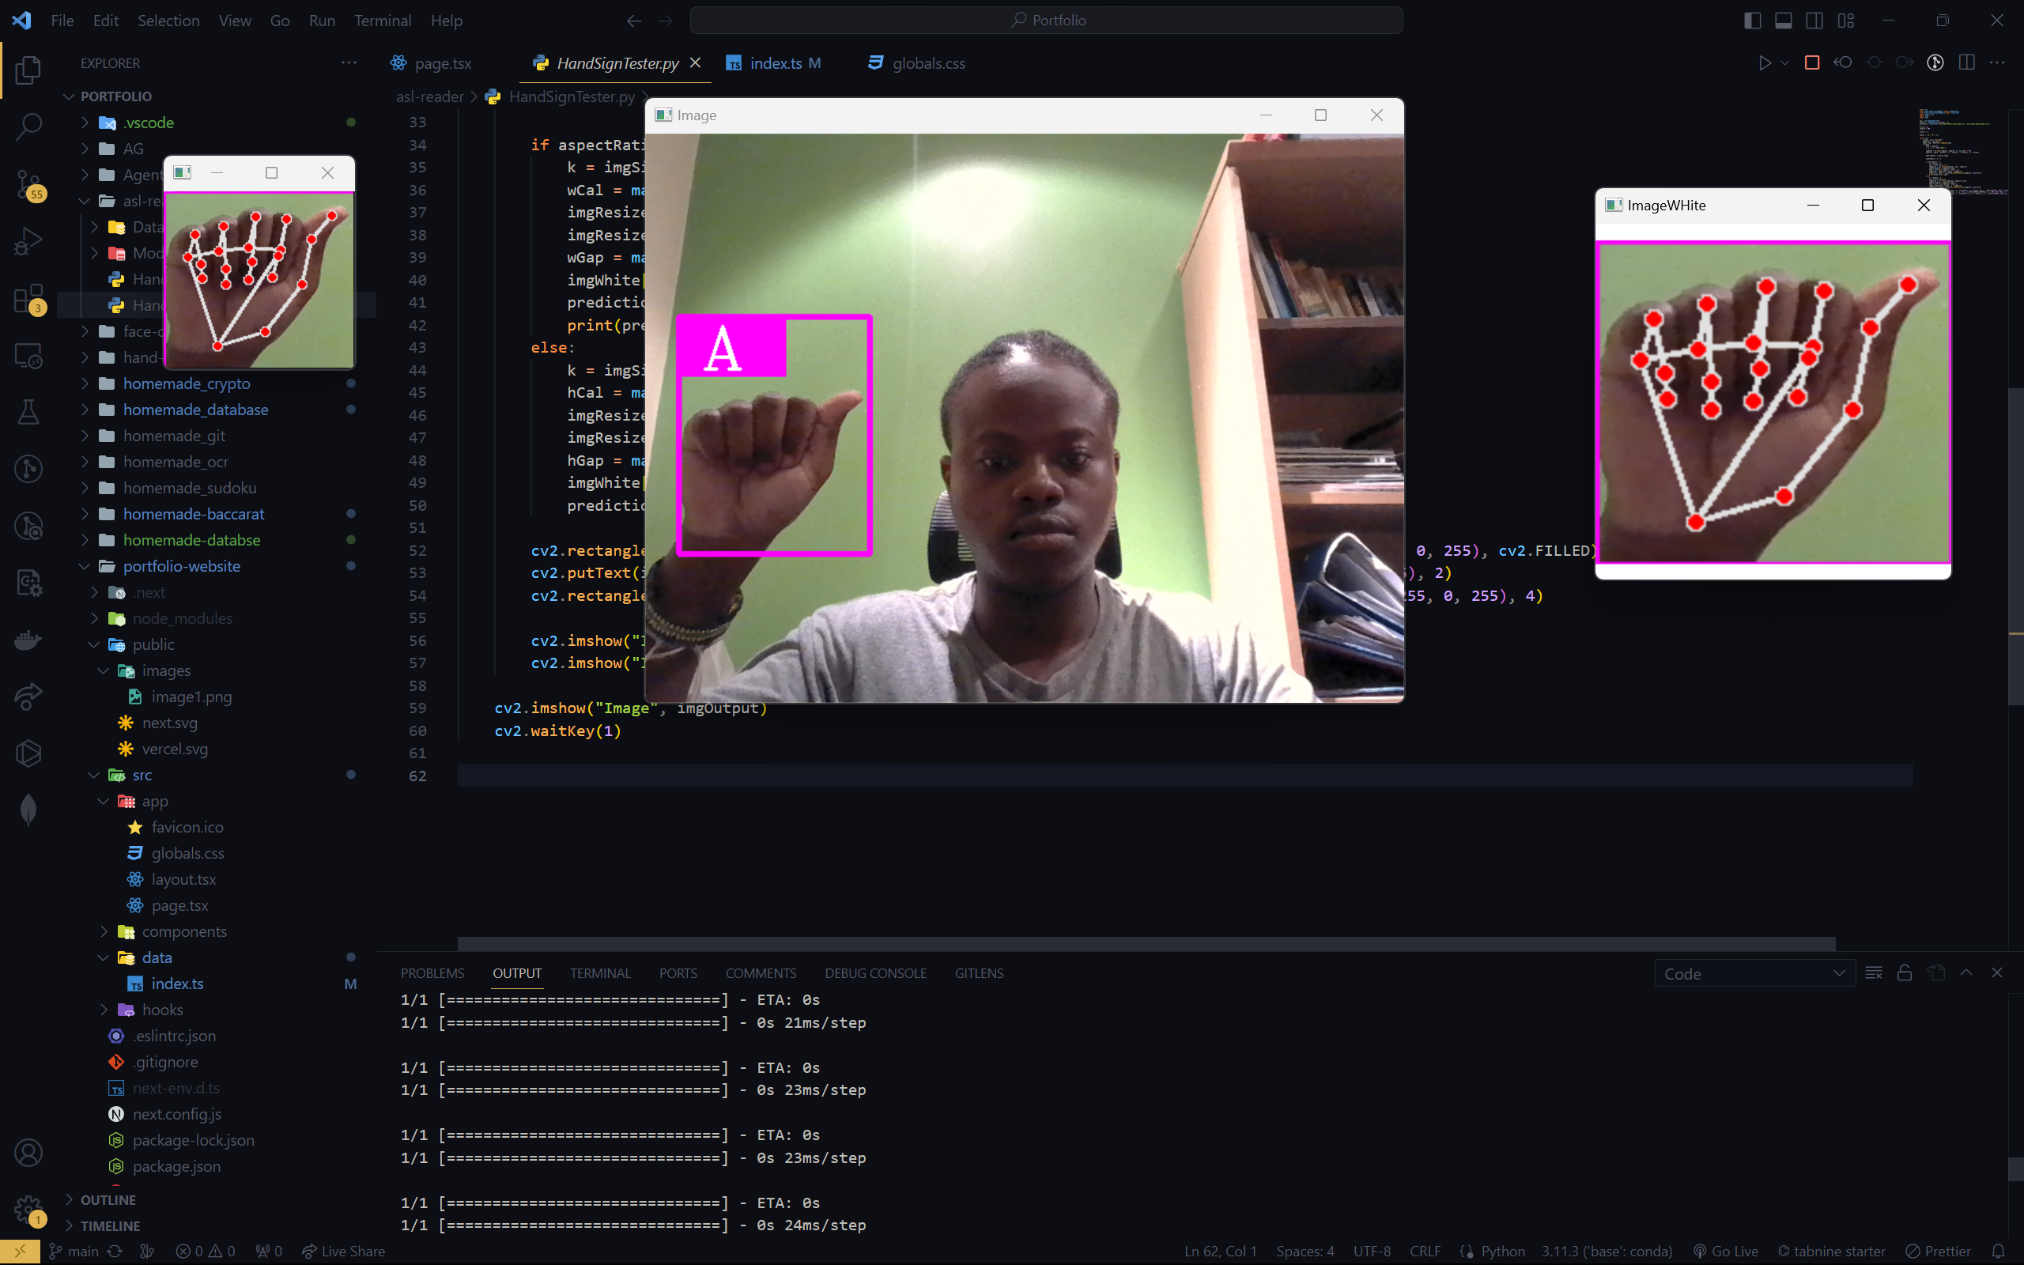This screenshot has width=2024, height=1265.
Task: Open the Docker whale icon
Action: 28,640
